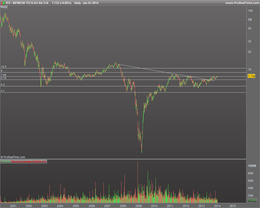Click the green 3,820K volume tag

(252, 200)
